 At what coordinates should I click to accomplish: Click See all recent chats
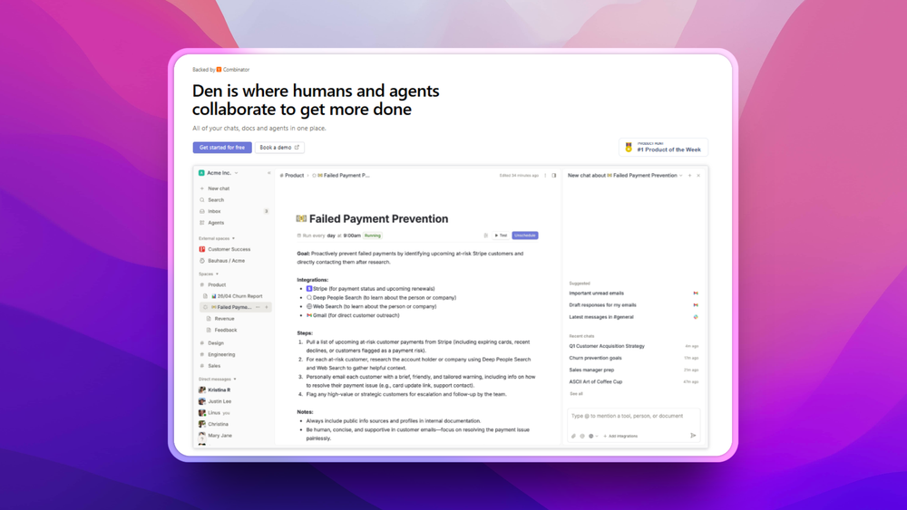point(576,394)
